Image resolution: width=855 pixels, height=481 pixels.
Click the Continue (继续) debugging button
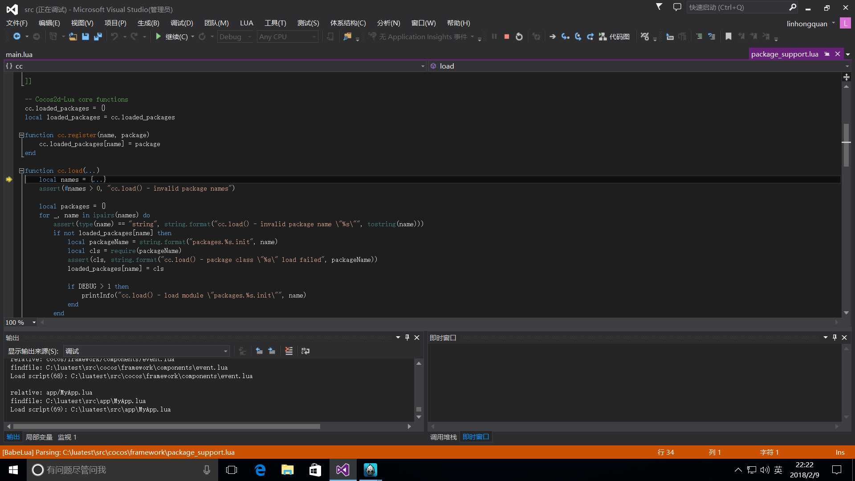pyautogui.click(x=172, y=37)
